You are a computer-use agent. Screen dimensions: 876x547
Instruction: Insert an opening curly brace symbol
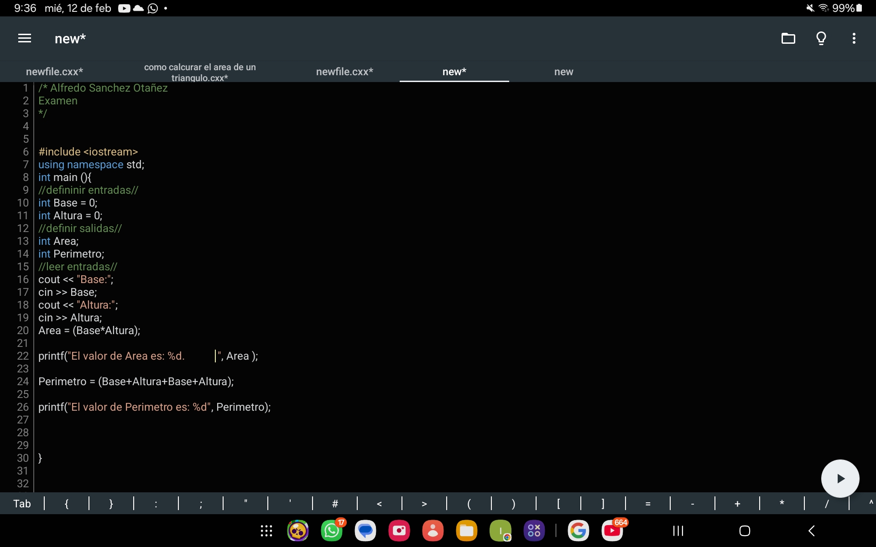67,504
